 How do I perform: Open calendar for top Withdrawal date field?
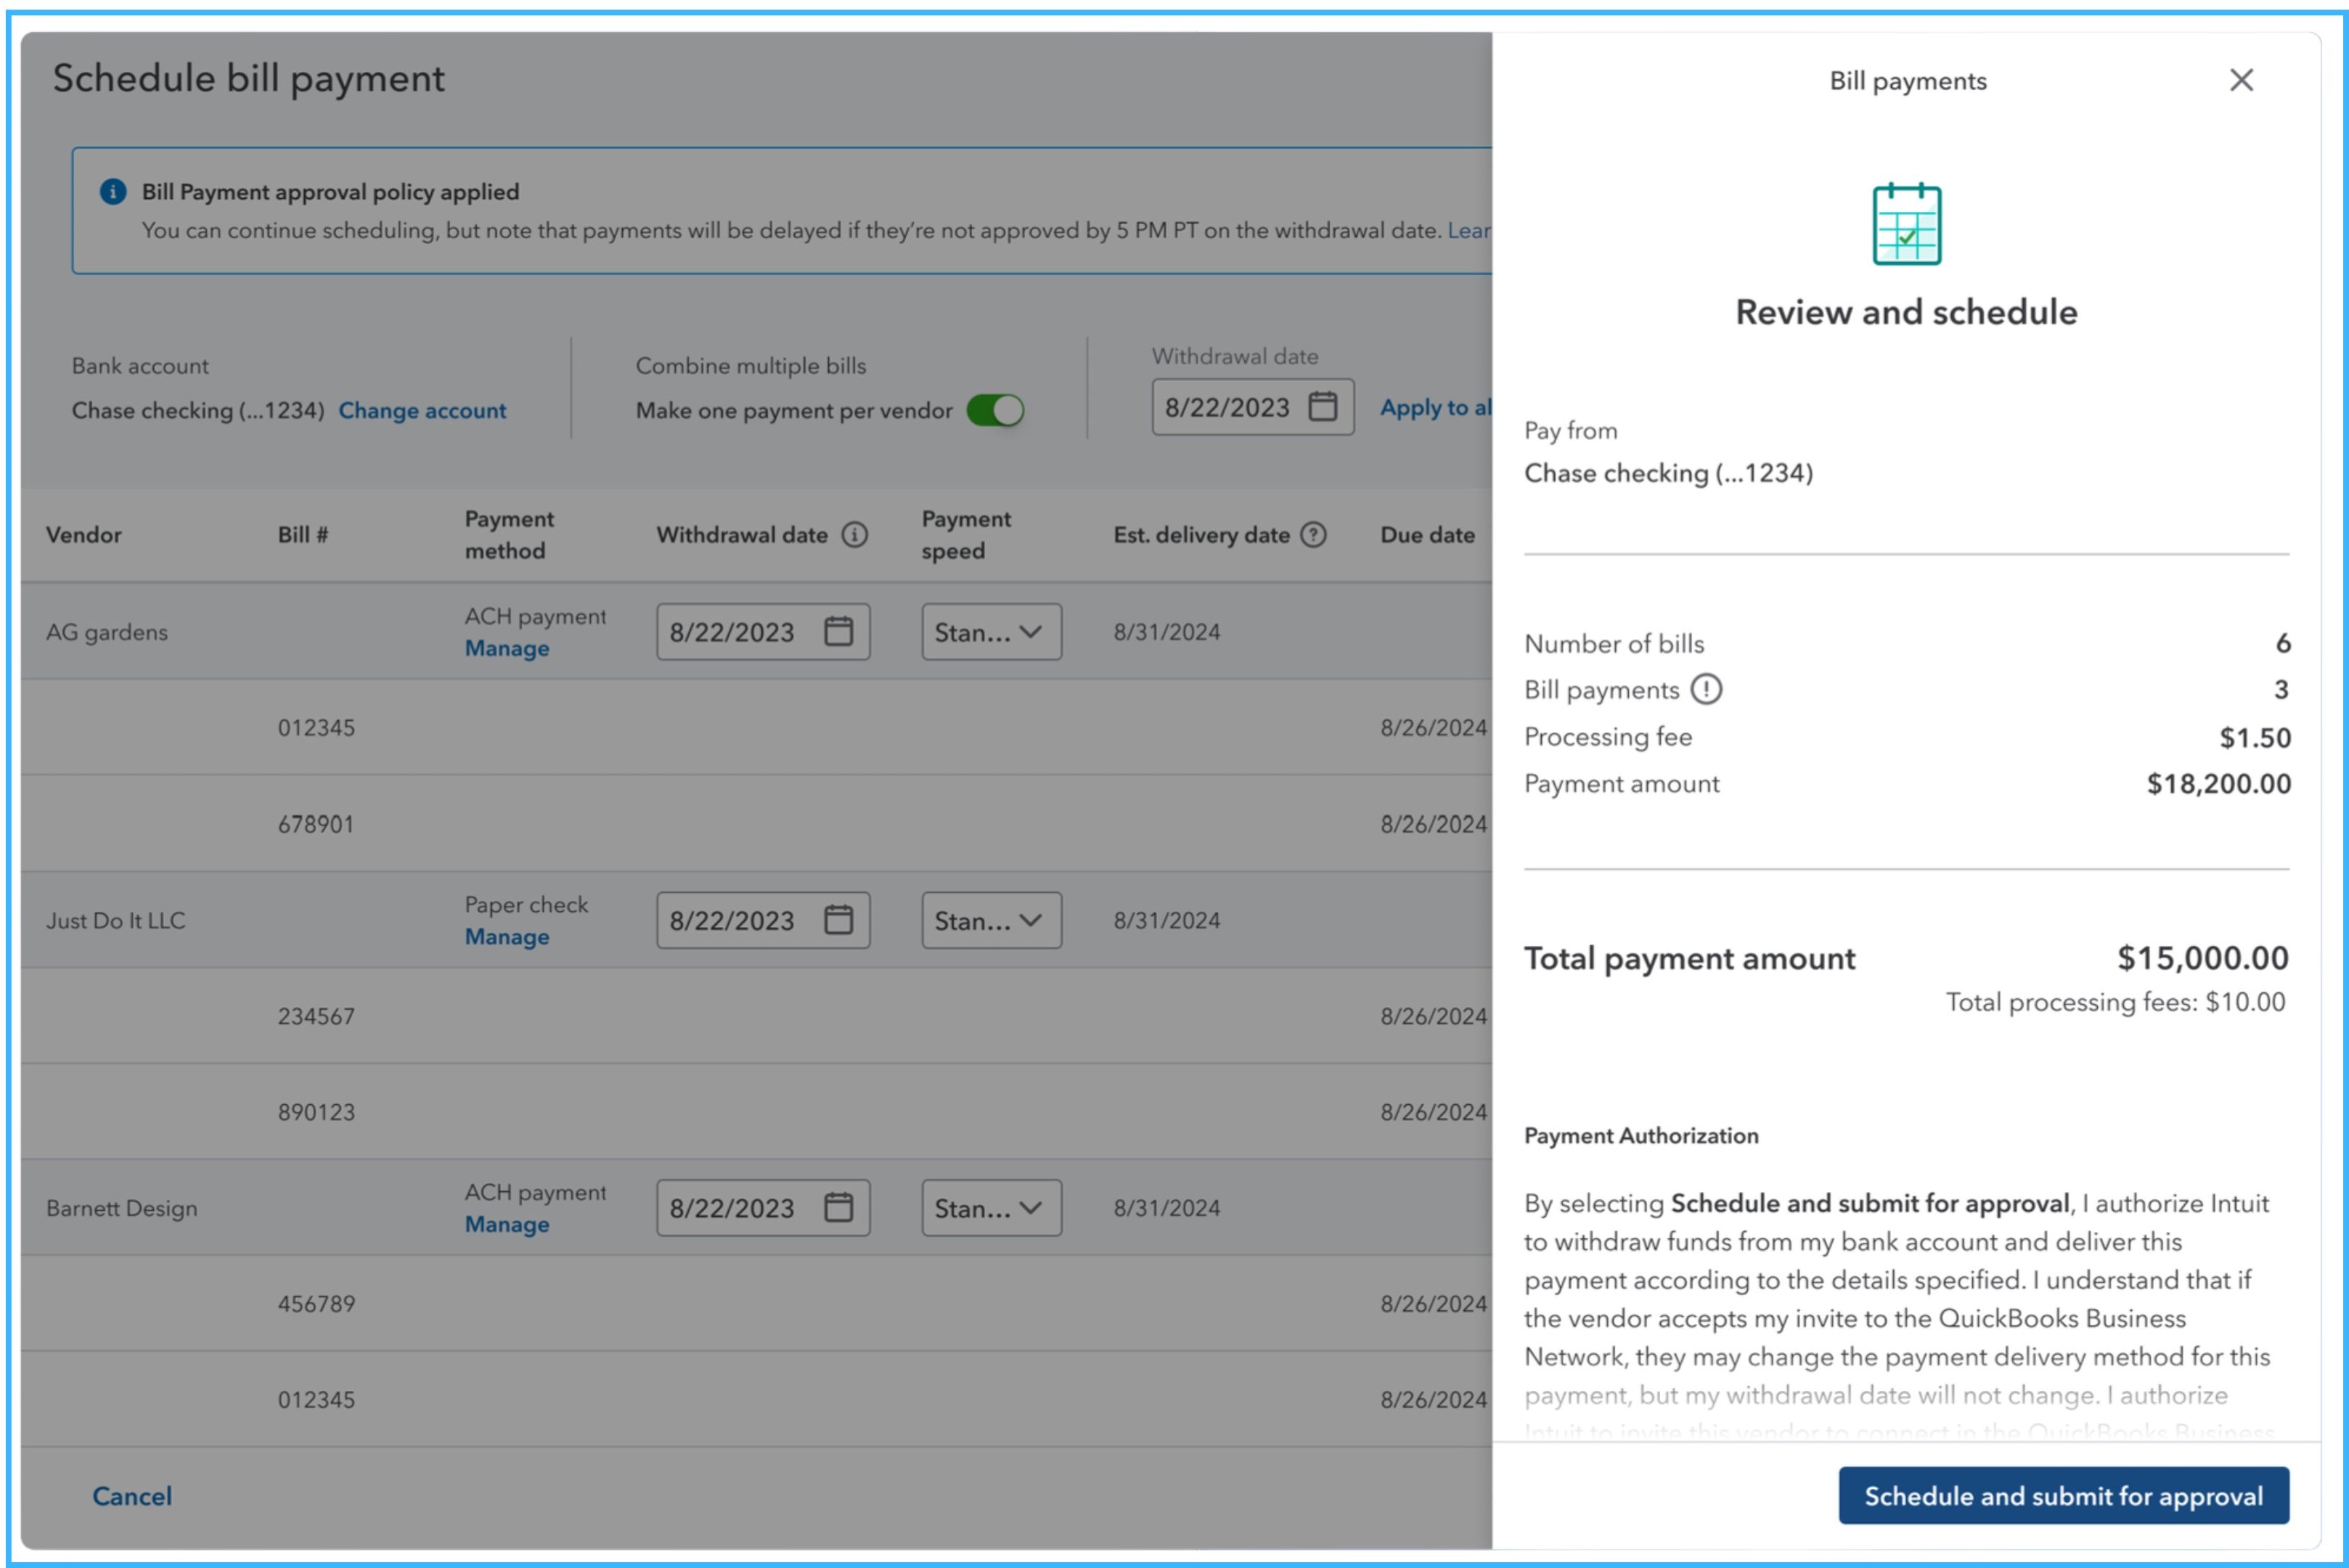click(x=1323, y=407)
